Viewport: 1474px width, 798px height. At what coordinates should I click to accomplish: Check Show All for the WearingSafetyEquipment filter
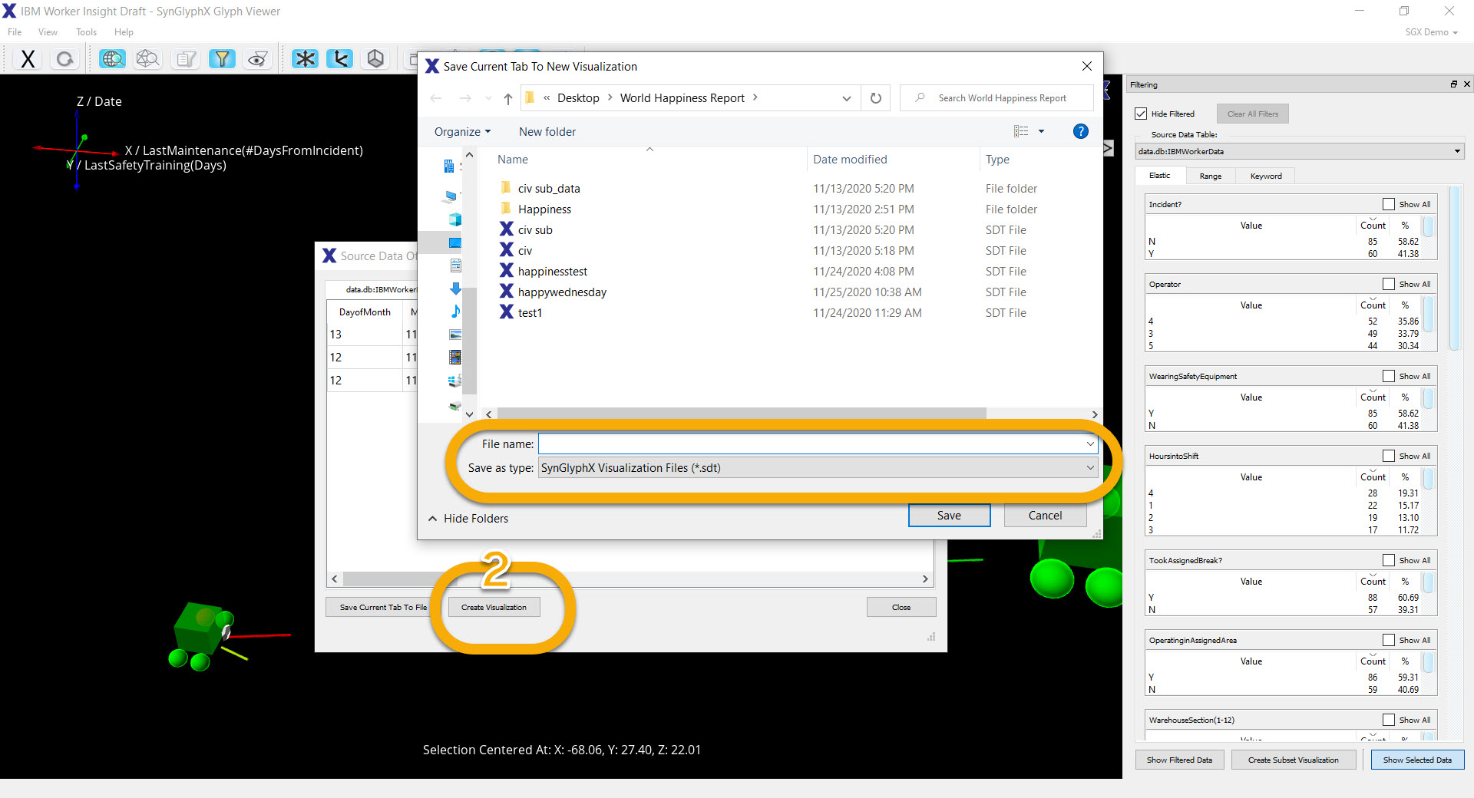(1388, 376)
